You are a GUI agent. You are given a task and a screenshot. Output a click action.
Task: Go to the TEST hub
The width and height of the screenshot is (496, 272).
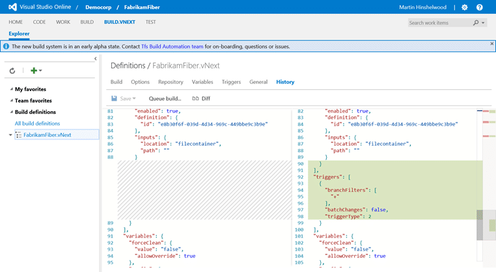(x=150, y=22)
